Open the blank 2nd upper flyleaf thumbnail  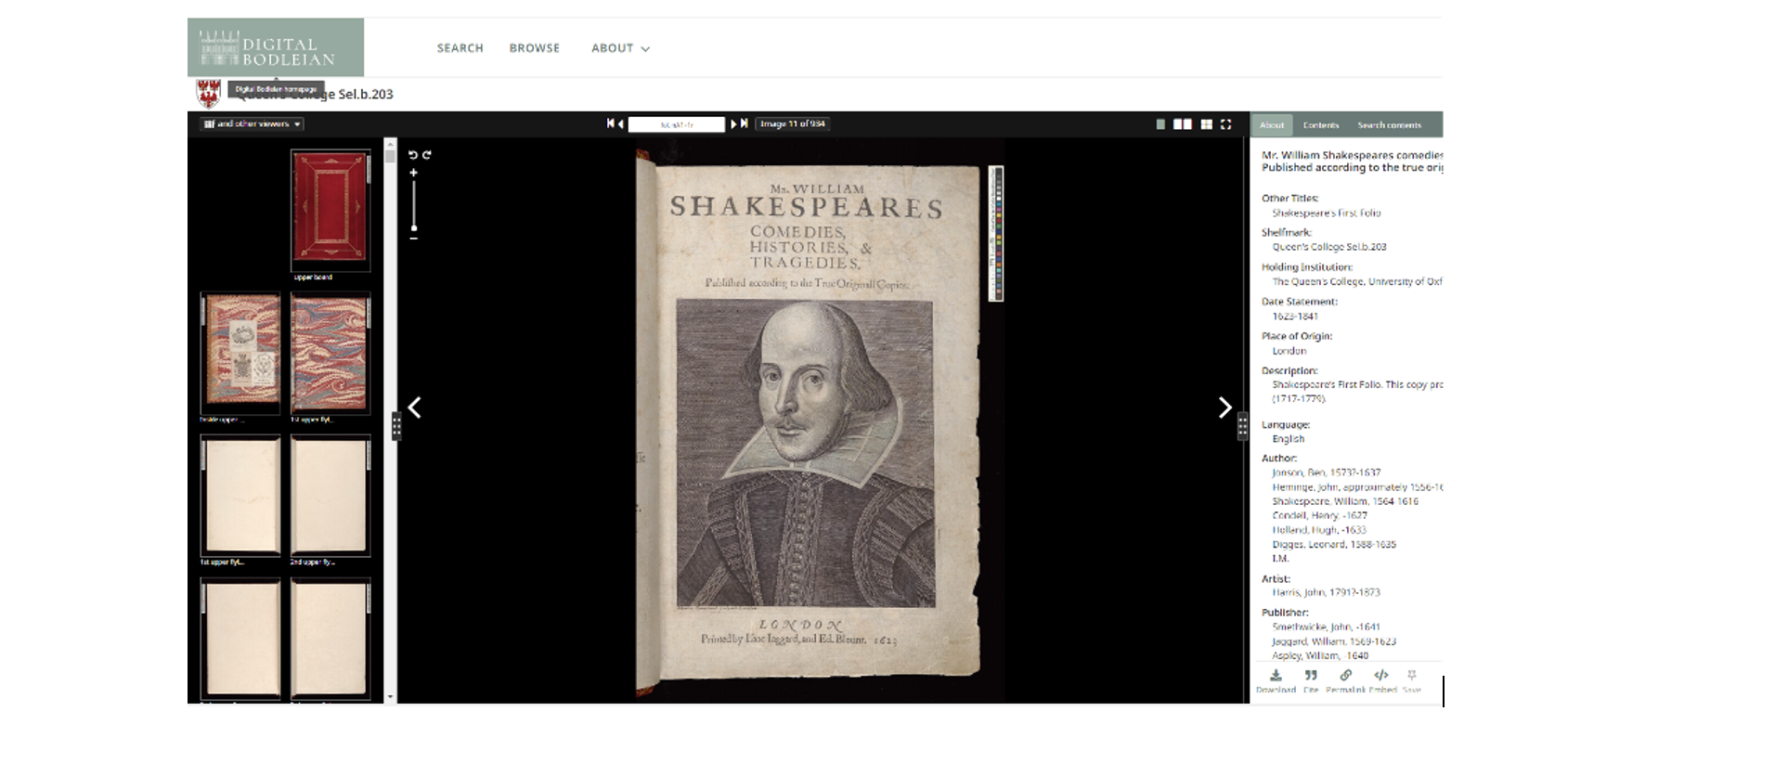coord(330,496)
